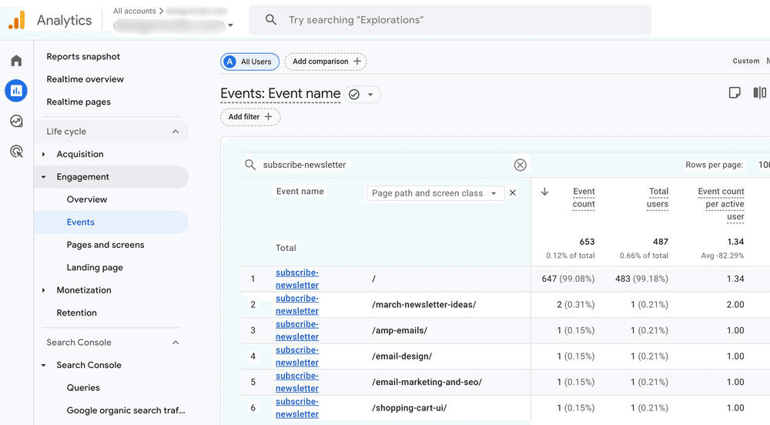Viewport: 770px width, 425px height.
Task: Select the Reports icon in left rail
Action: 16,91
